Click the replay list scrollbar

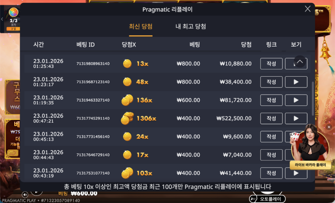click(x=313, y=99)
